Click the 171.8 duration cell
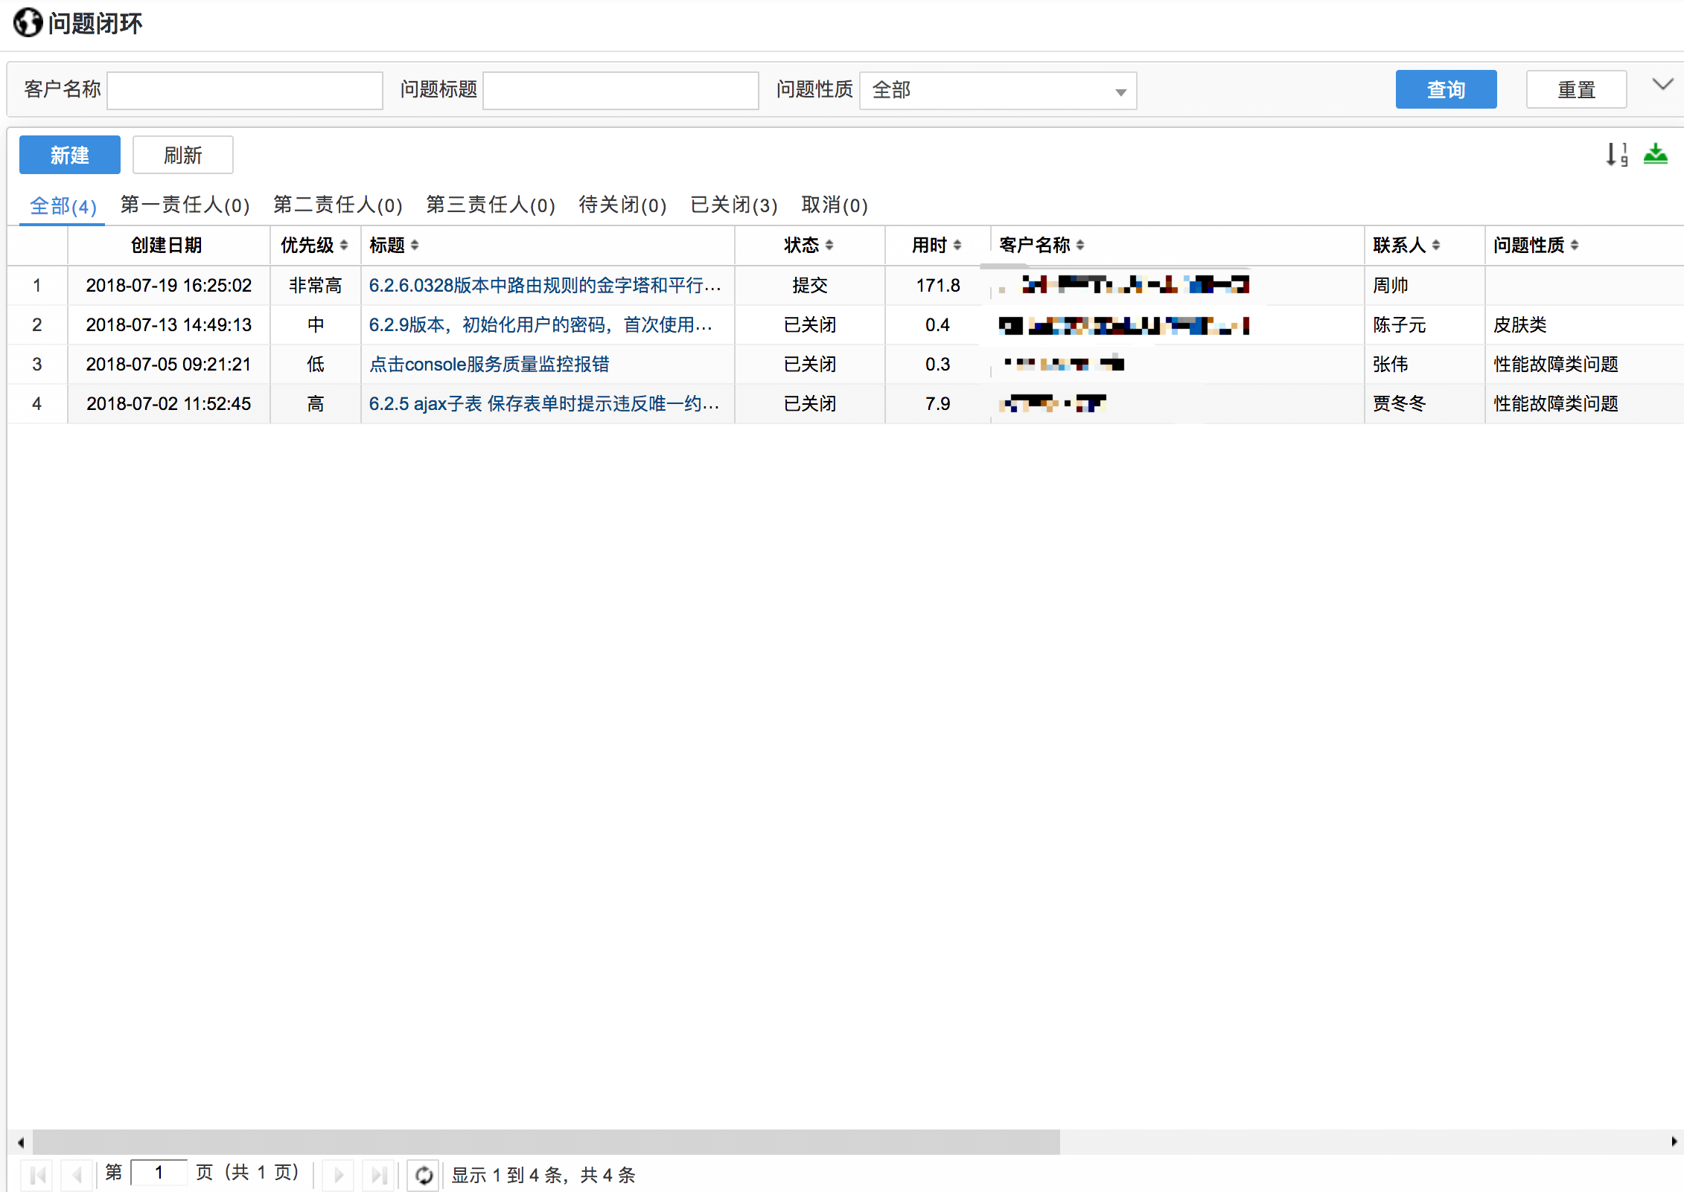This screenshot has width=1684, height=1192. [x=938, y=285]
